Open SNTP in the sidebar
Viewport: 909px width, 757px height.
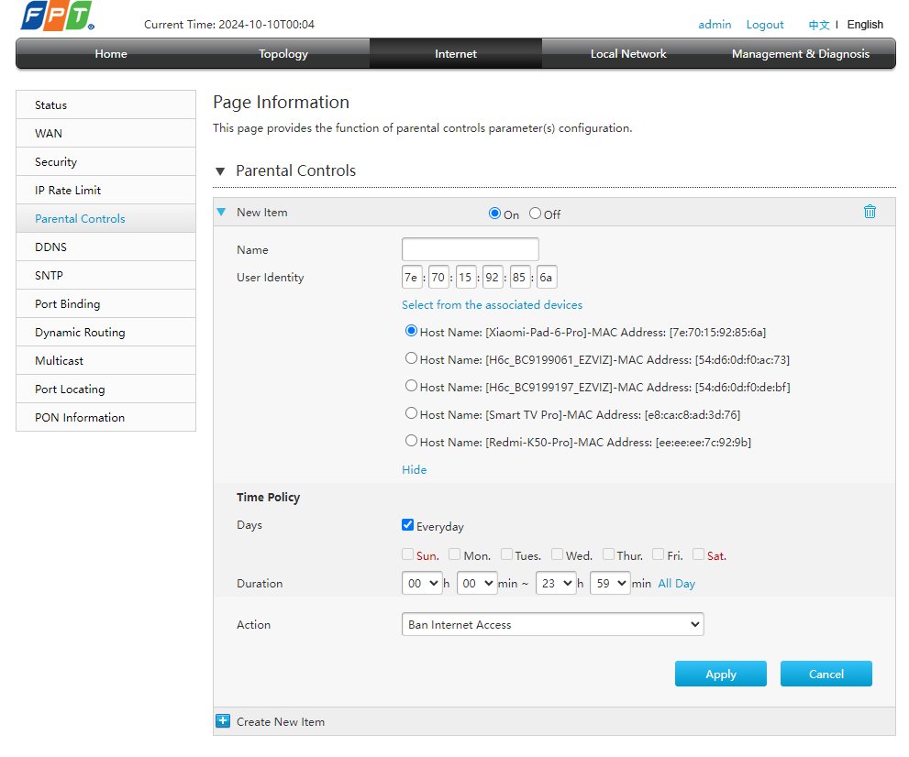(106, 275)
